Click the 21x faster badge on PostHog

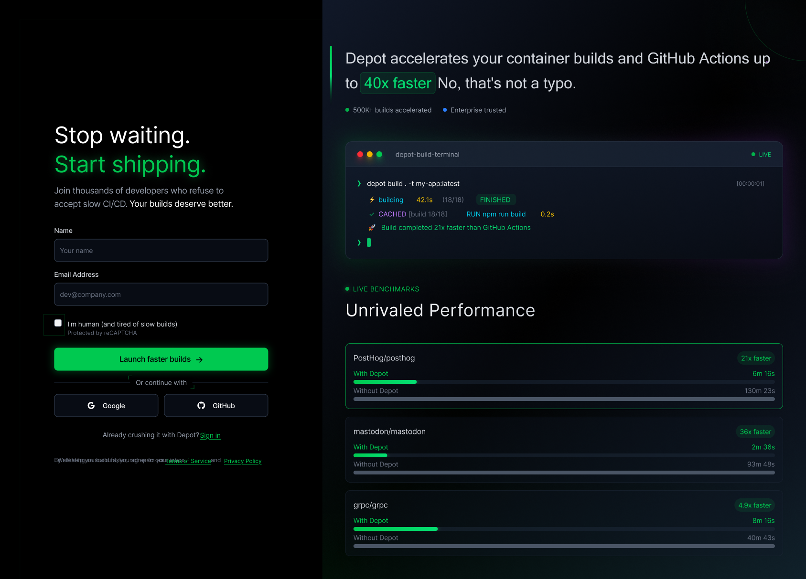756,358
